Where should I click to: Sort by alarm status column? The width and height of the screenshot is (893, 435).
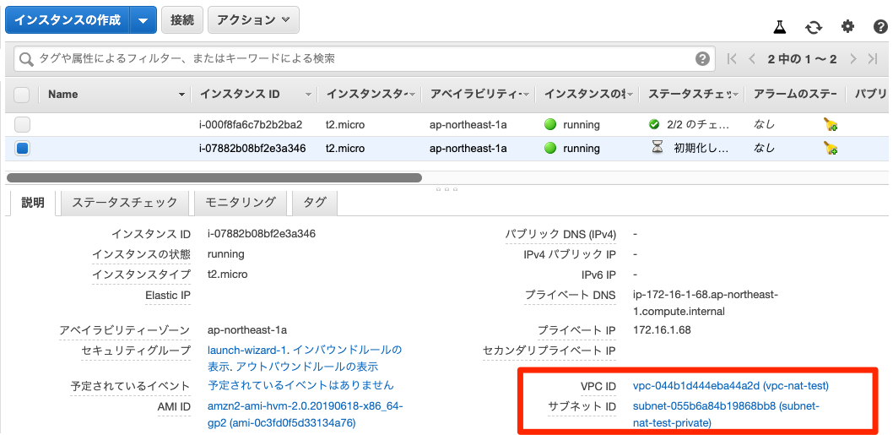(795, 94)
